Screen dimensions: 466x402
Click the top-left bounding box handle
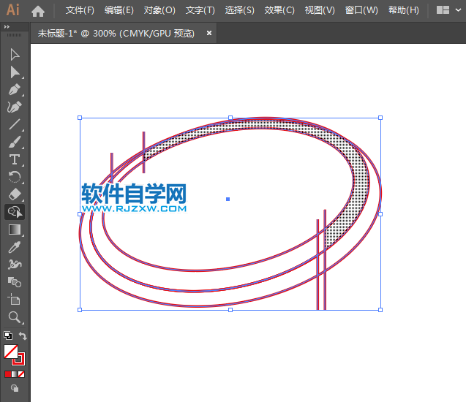pos(80,118)
